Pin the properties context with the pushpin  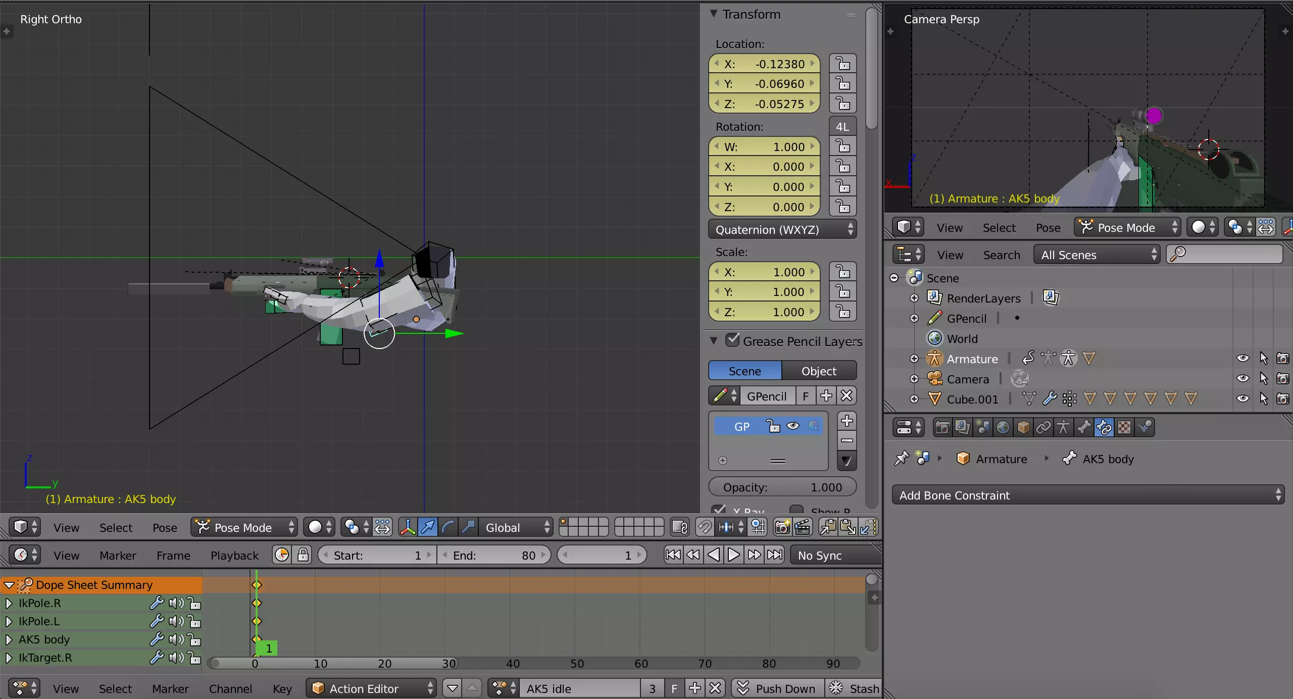coord(902,459)
